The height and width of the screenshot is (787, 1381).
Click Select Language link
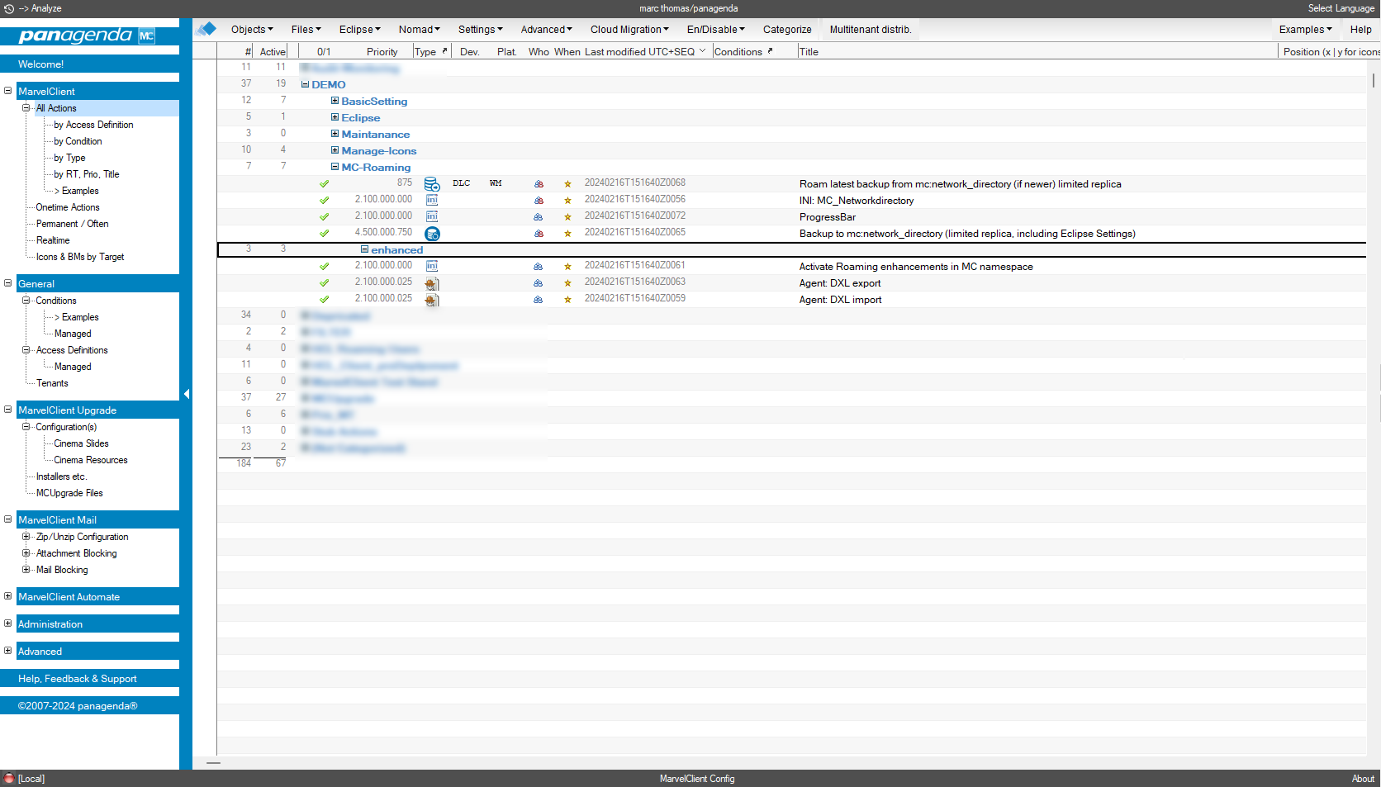tap(1341, 8)
